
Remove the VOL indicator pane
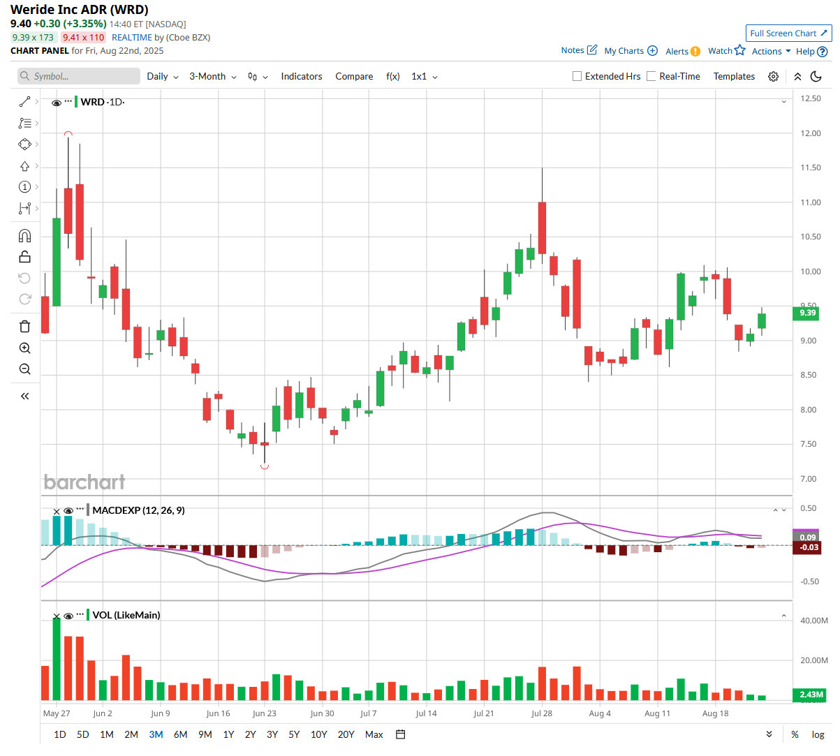pos(57,616)
